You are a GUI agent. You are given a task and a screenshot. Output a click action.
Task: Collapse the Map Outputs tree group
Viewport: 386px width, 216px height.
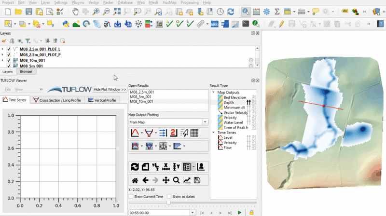coord(214,92)
